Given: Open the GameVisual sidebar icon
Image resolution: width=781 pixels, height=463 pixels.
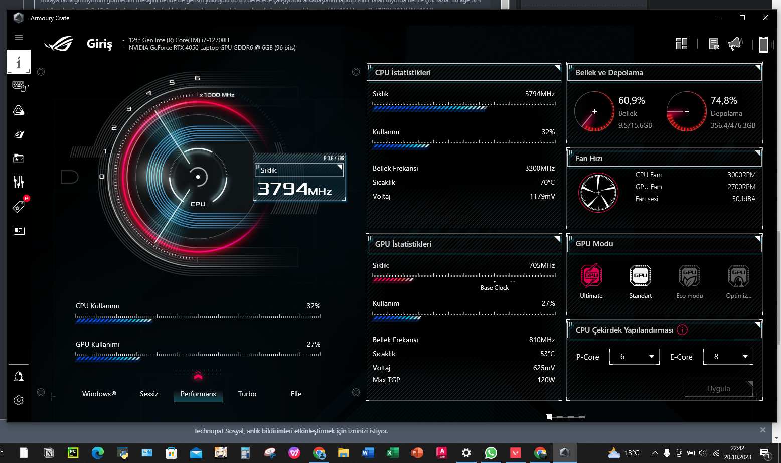Looking at the screenshot, I should point(19,134).
